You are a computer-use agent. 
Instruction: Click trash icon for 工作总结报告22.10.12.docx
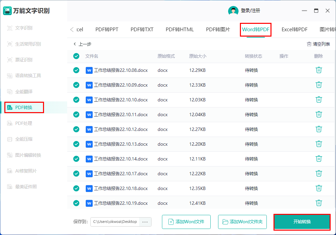pyautogui.click(x=319, y=129)
